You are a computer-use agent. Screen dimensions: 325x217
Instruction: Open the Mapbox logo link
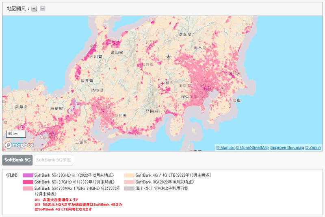[19, 145]
